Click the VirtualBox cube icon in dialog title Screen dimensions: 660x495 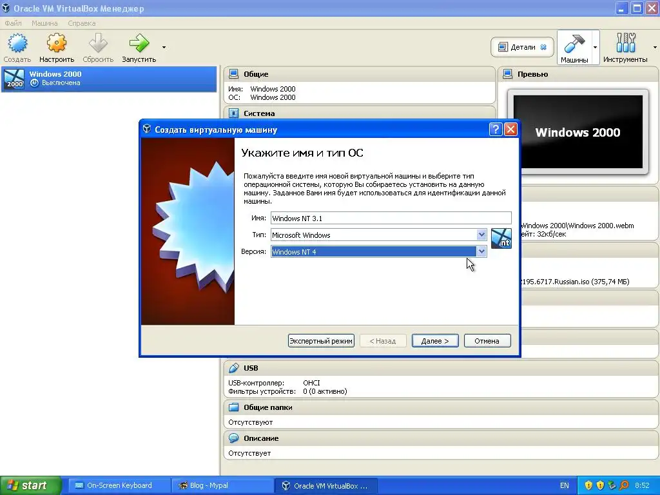[x=146, y=129]
